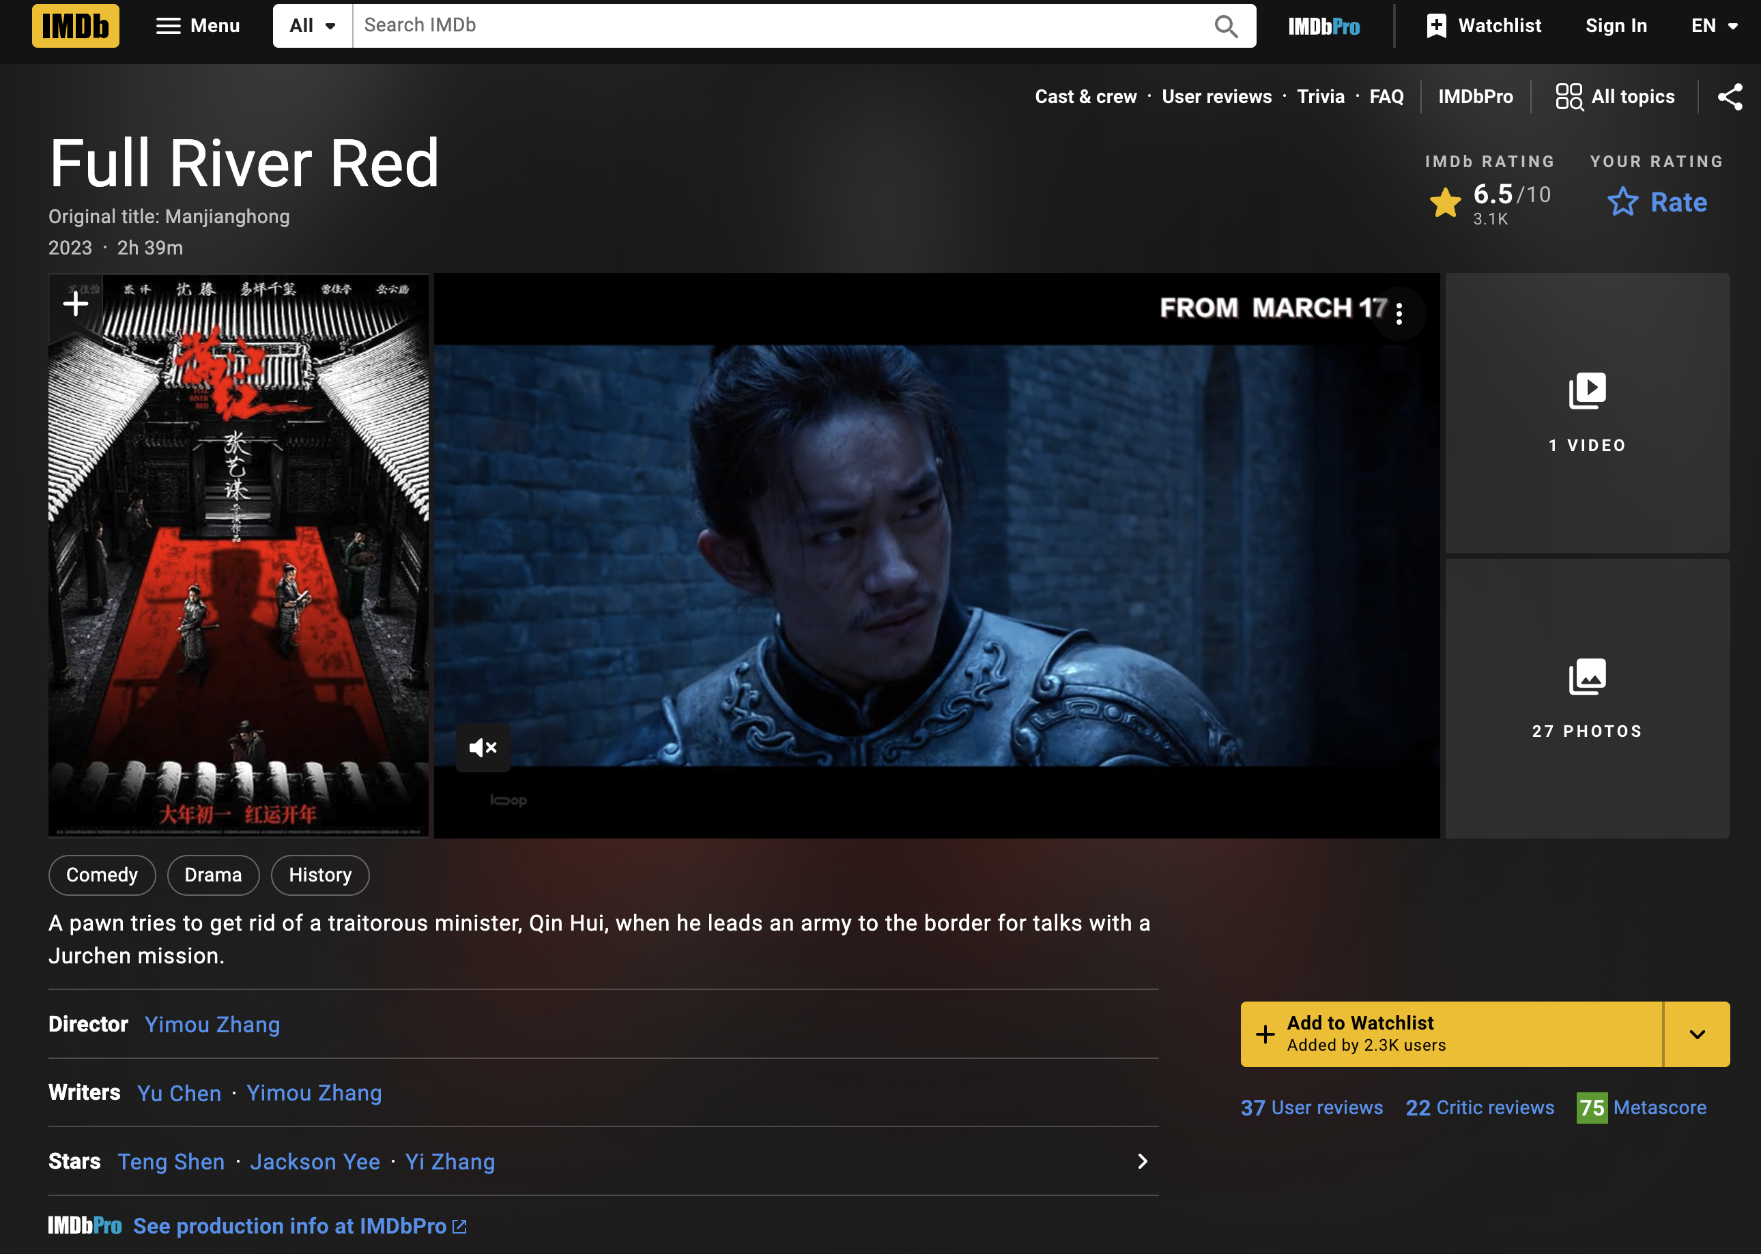
Task: Open the 37 User reviews link
Action: [x=1311, y=1107]
